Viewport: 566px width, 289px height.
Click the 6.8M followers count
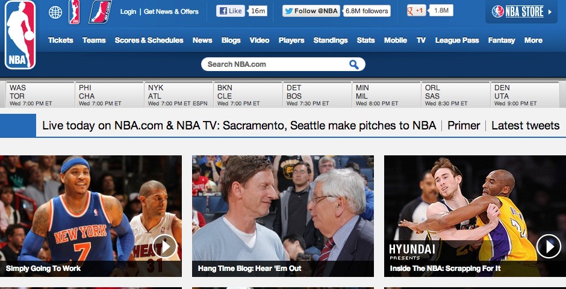366,11
